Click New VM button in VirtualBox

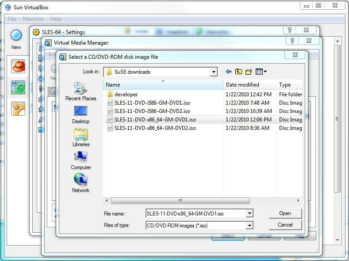[x=16, y=39]
